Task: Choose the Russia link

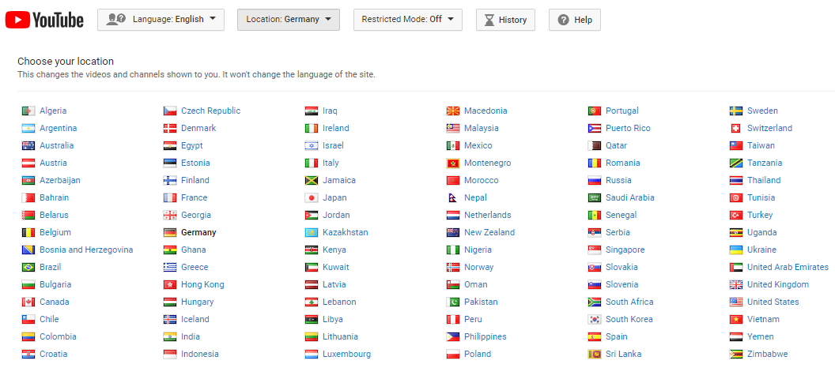Action: pyautogui.click(x=618, y=180)
